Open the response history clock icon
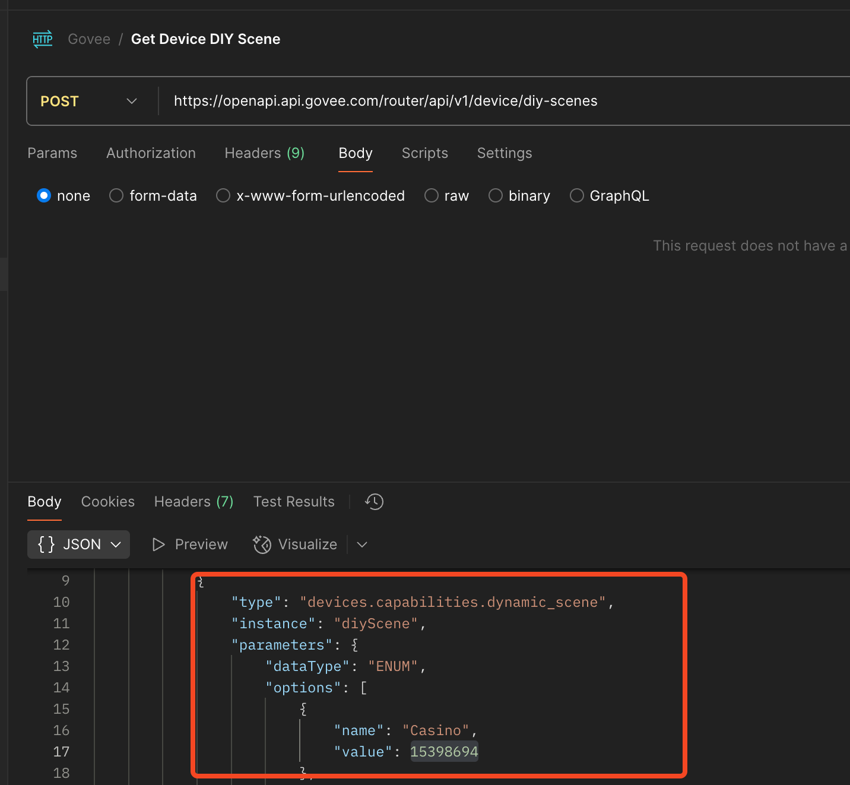The image size is (850, 785). [375, 502]
